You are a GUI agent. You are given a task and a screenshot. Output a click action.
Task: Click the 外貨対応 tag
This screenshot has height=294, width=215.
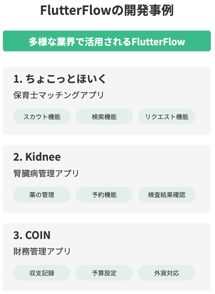[x=166, y=273]
